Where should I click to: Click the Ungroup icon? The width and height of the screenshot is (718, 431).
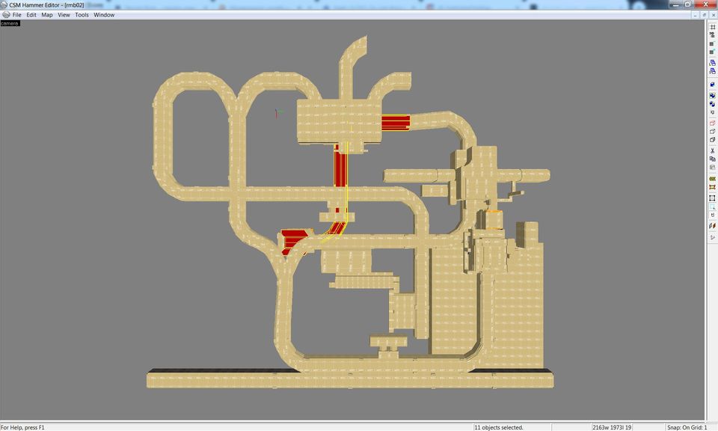click(712, 104)
